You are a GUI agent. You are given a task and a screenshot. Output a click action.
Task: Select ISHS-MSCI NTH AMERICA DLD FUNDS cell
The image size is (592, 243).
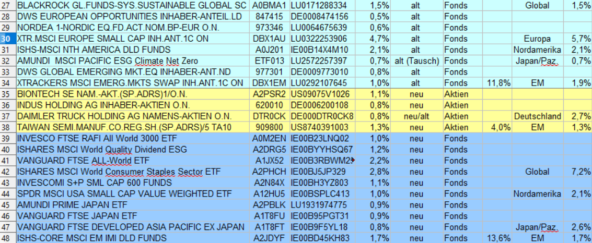click(133, 50)
